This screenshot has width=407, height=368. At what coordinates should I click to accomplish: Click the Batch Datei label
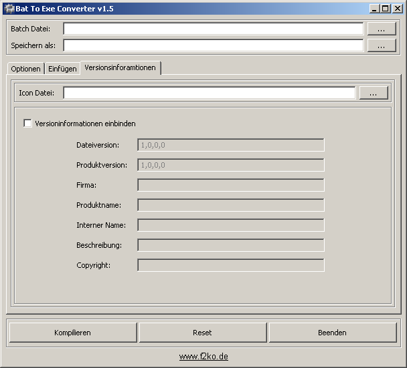click(30, 29)
